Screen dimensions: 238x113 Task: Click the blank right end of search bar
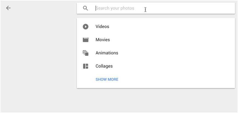[x=219, y=8]
